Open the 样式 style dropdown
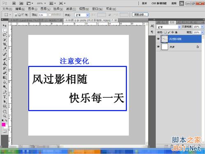The height and width of the screenshot is (154, 205). pos(82,15)
